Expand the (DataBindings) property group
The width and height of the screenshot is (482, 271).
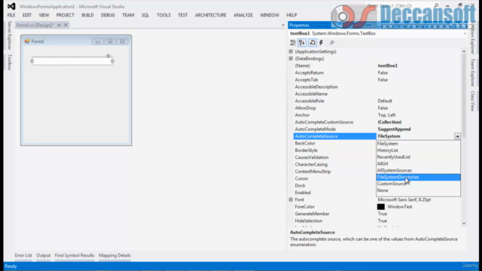[291, 59]
